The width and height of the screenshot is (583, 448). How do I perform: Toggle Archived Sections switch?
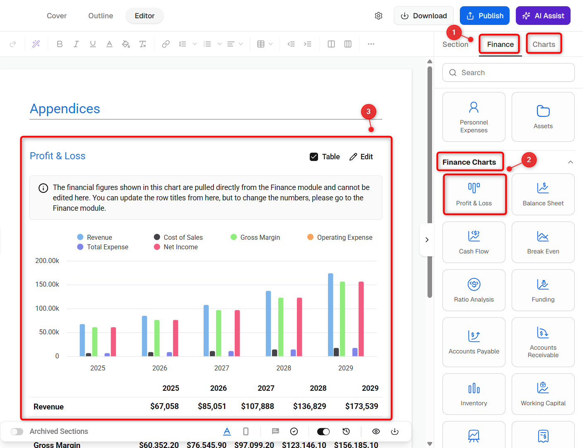[x=17, y=431]
